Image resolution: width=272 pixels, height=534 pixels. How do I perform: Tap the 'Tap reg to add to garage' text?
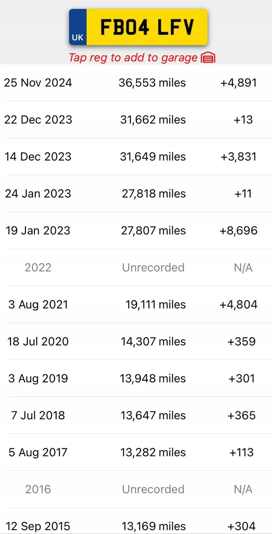[x=133, y=58]
